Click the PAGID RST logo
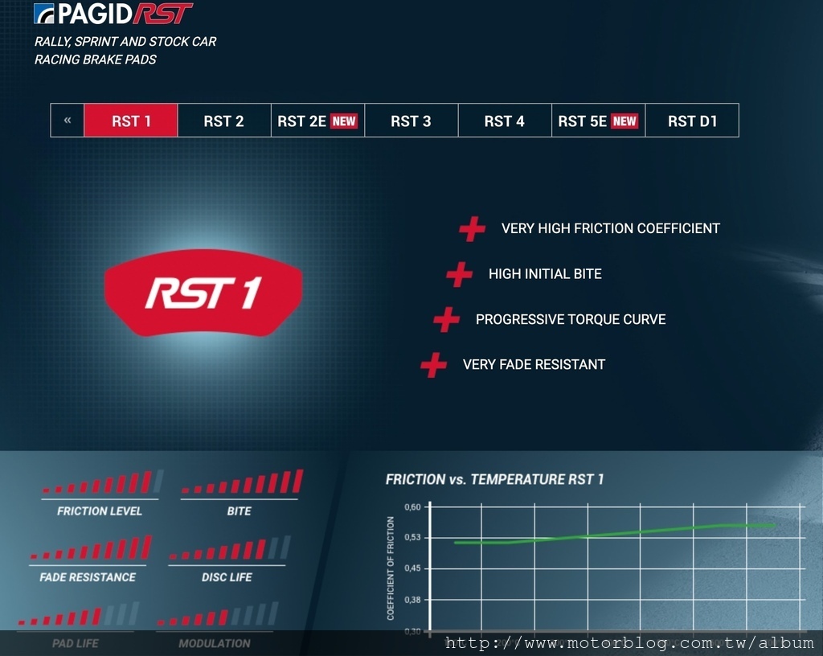 (113, 13)
